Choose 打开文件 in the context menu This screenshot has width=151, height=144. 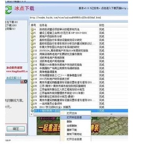tap(72, 113)
